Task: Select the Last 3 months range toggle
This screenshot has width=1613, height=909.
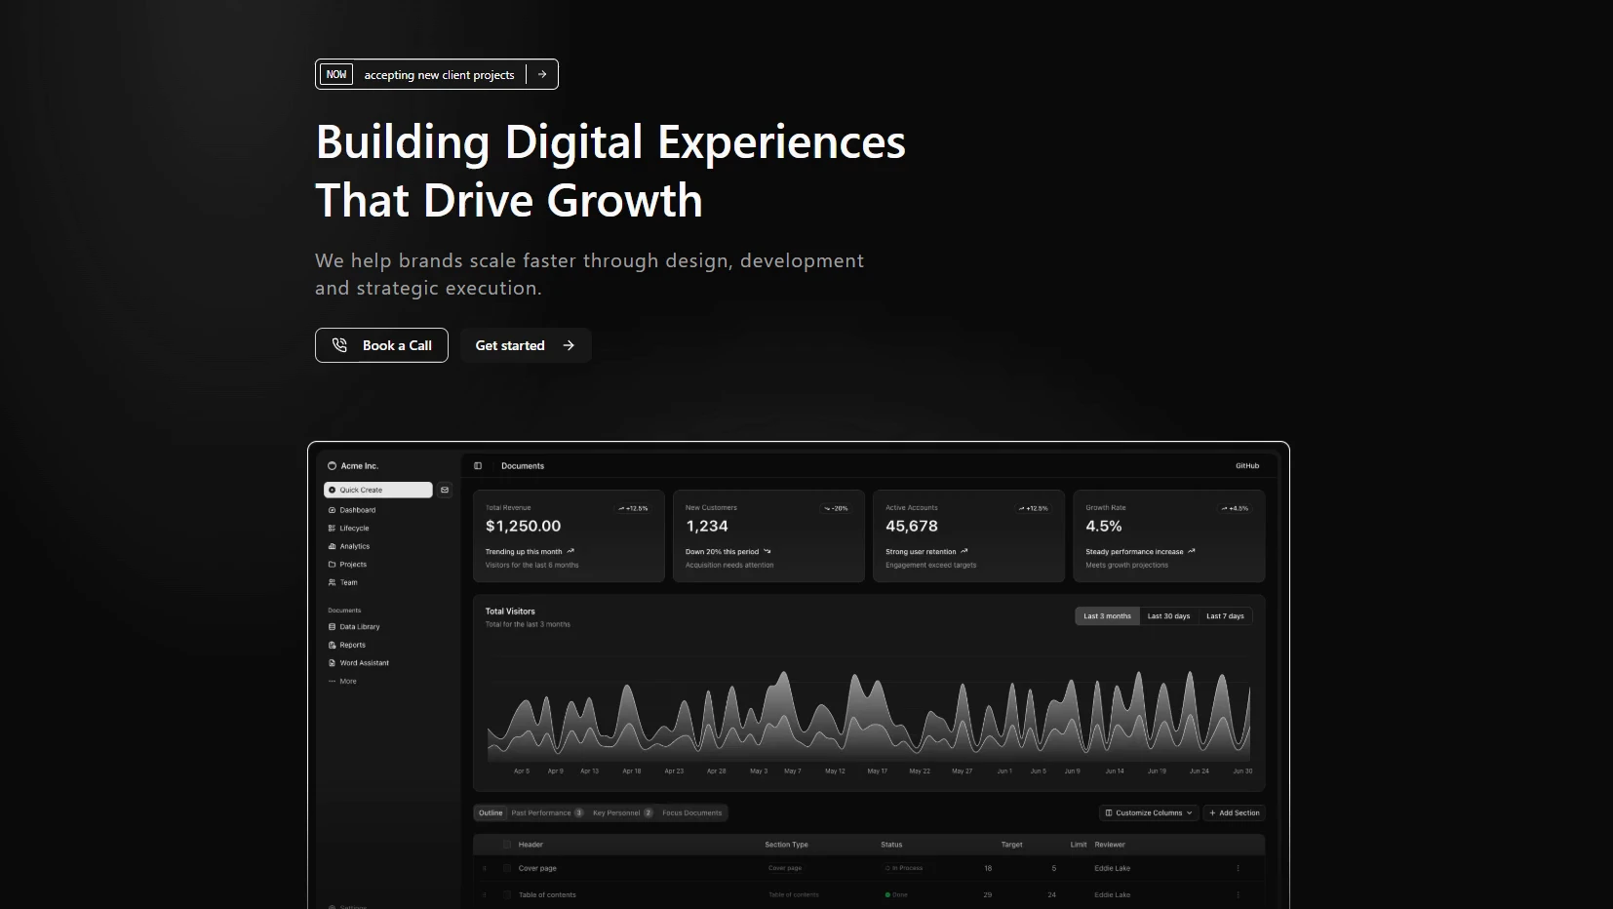Action: click(1108, 616)
